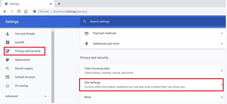This screenshot has height=104, width=227.
Task: Click the Settings title in blue header
Action: coord(12,22)
